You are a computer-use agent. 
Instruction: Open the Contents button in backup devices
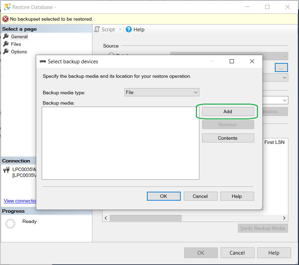point(228,138)
